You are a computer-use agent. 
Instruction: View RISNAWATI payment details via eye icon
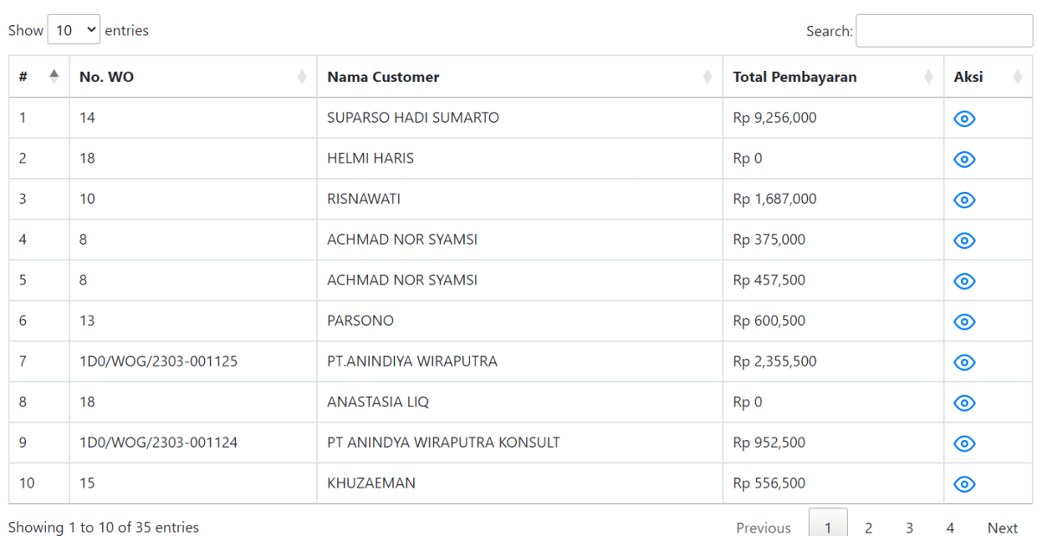coord(964,200)
